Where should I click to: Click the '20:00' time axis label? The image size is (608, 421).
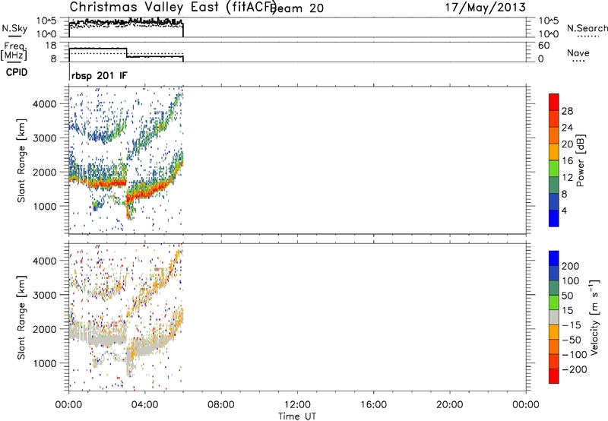pos(449,405)
